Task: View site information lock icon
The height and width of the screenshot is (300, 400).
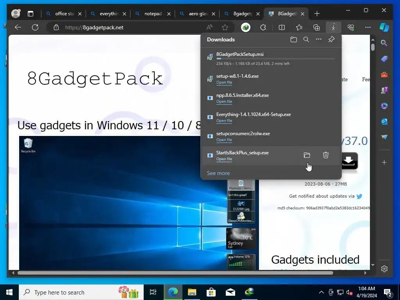Action: pos(56,27)
